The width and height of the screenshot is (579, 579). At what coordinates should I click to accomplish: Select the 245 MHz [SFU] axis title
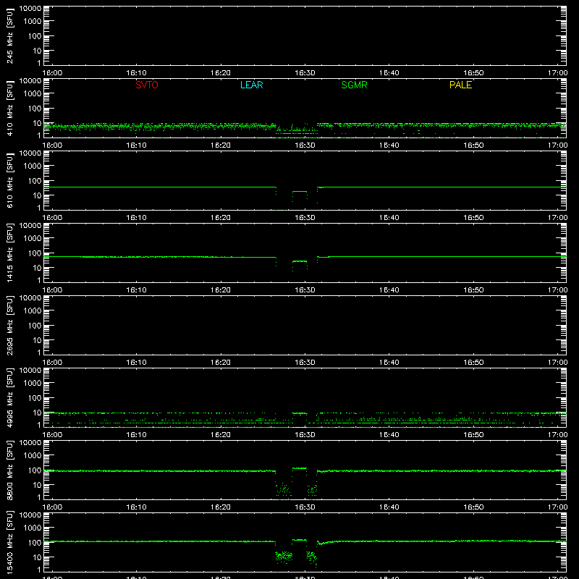click(x=9, y=35)
